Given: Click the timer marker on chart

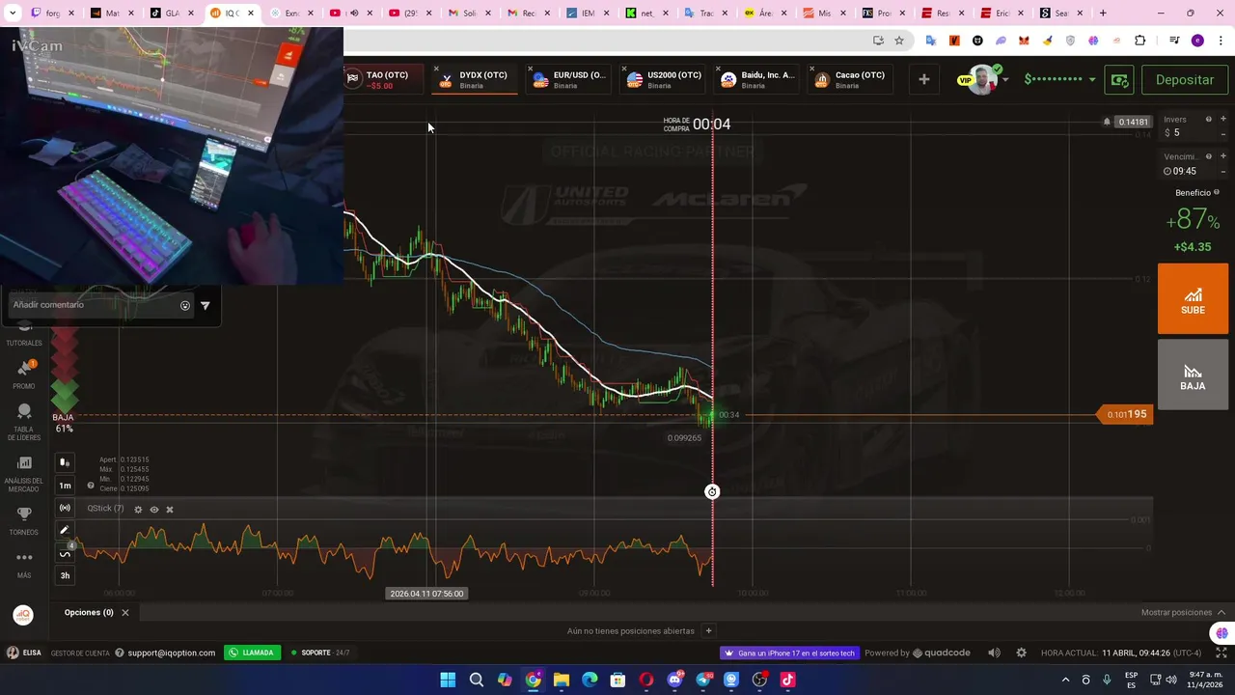Looking at the screenshot, I should click(x=712, y=492).
